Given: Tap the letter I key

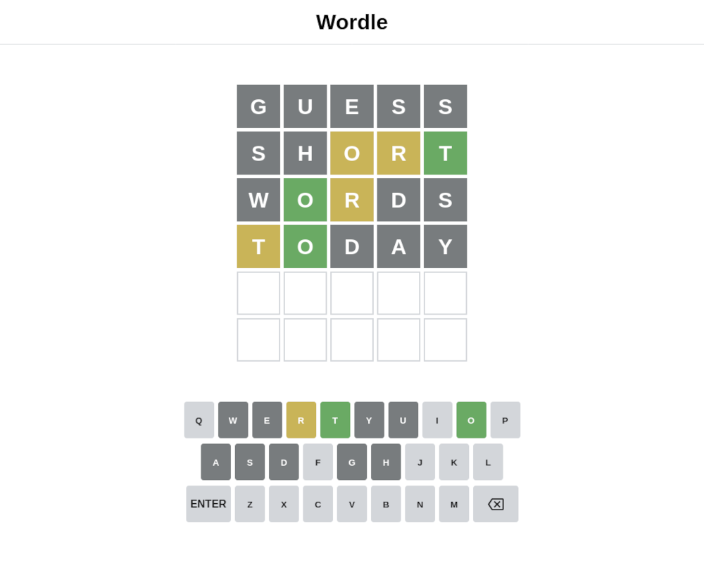Looking at the screenshot, I should click(437, 419).
